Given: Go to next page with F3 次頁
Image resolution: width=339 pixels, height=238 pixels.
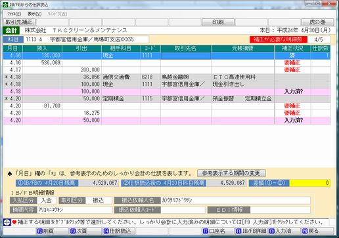Looking at the screenshot, I should pyautogui.click(x=85, y=231).
